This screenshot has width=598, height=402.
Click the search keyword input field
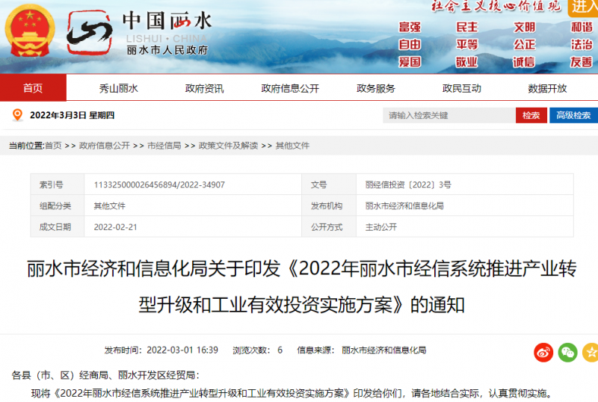[x=449, y=116]
